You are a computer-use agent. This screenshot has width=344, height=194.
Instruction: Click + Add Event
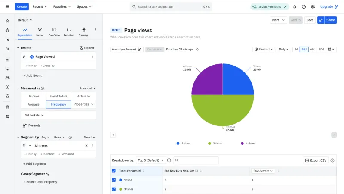coord(33,76)
